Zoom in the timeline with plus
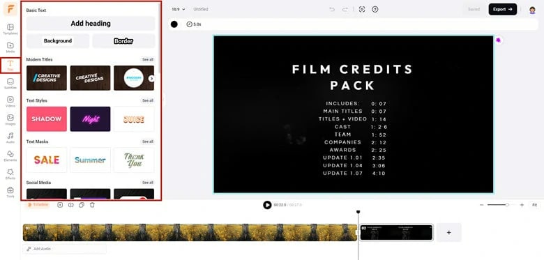 (522, 205)
